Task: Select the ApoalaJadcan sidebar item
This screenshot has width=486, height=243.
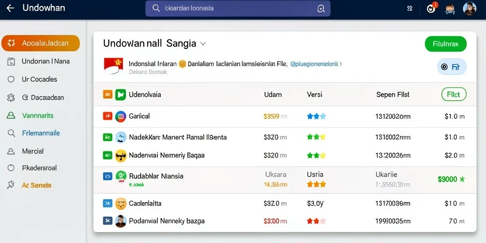Action: click(x=41, y=43)
